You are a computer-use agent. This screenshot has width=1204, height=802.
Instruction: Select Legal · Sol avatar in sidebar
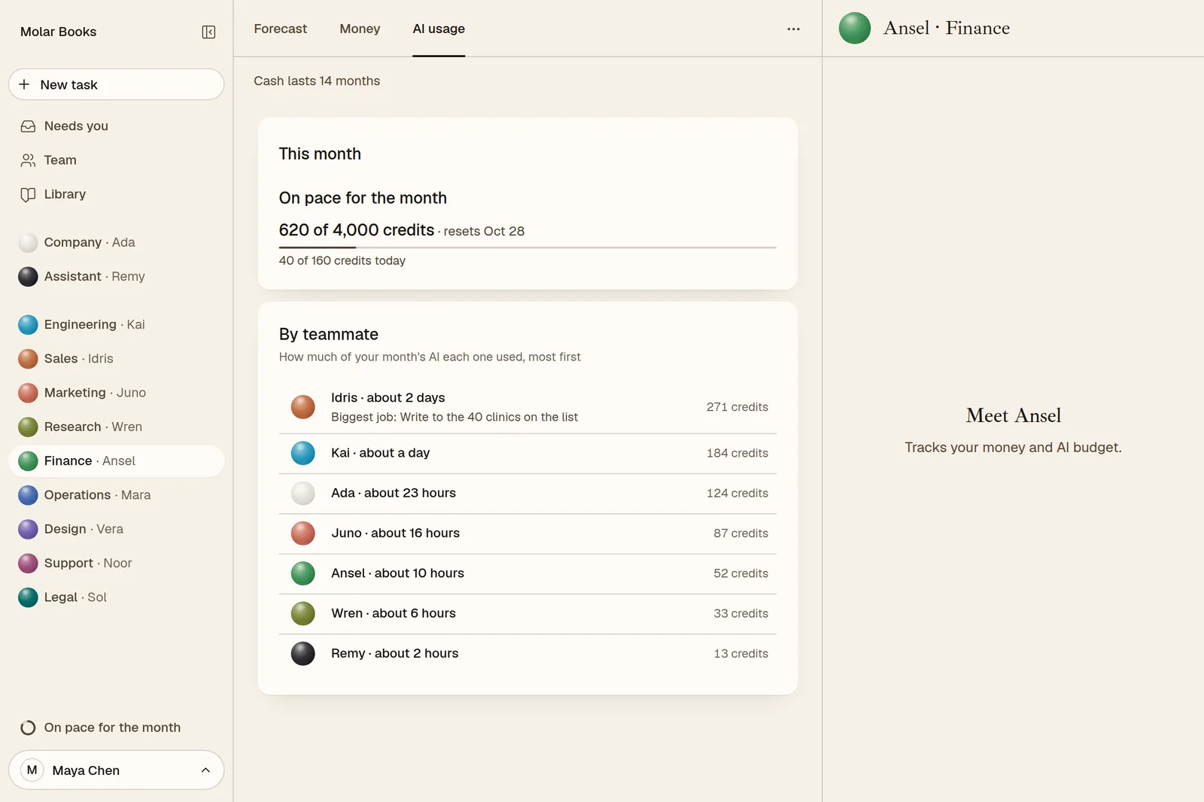(28, 597)
